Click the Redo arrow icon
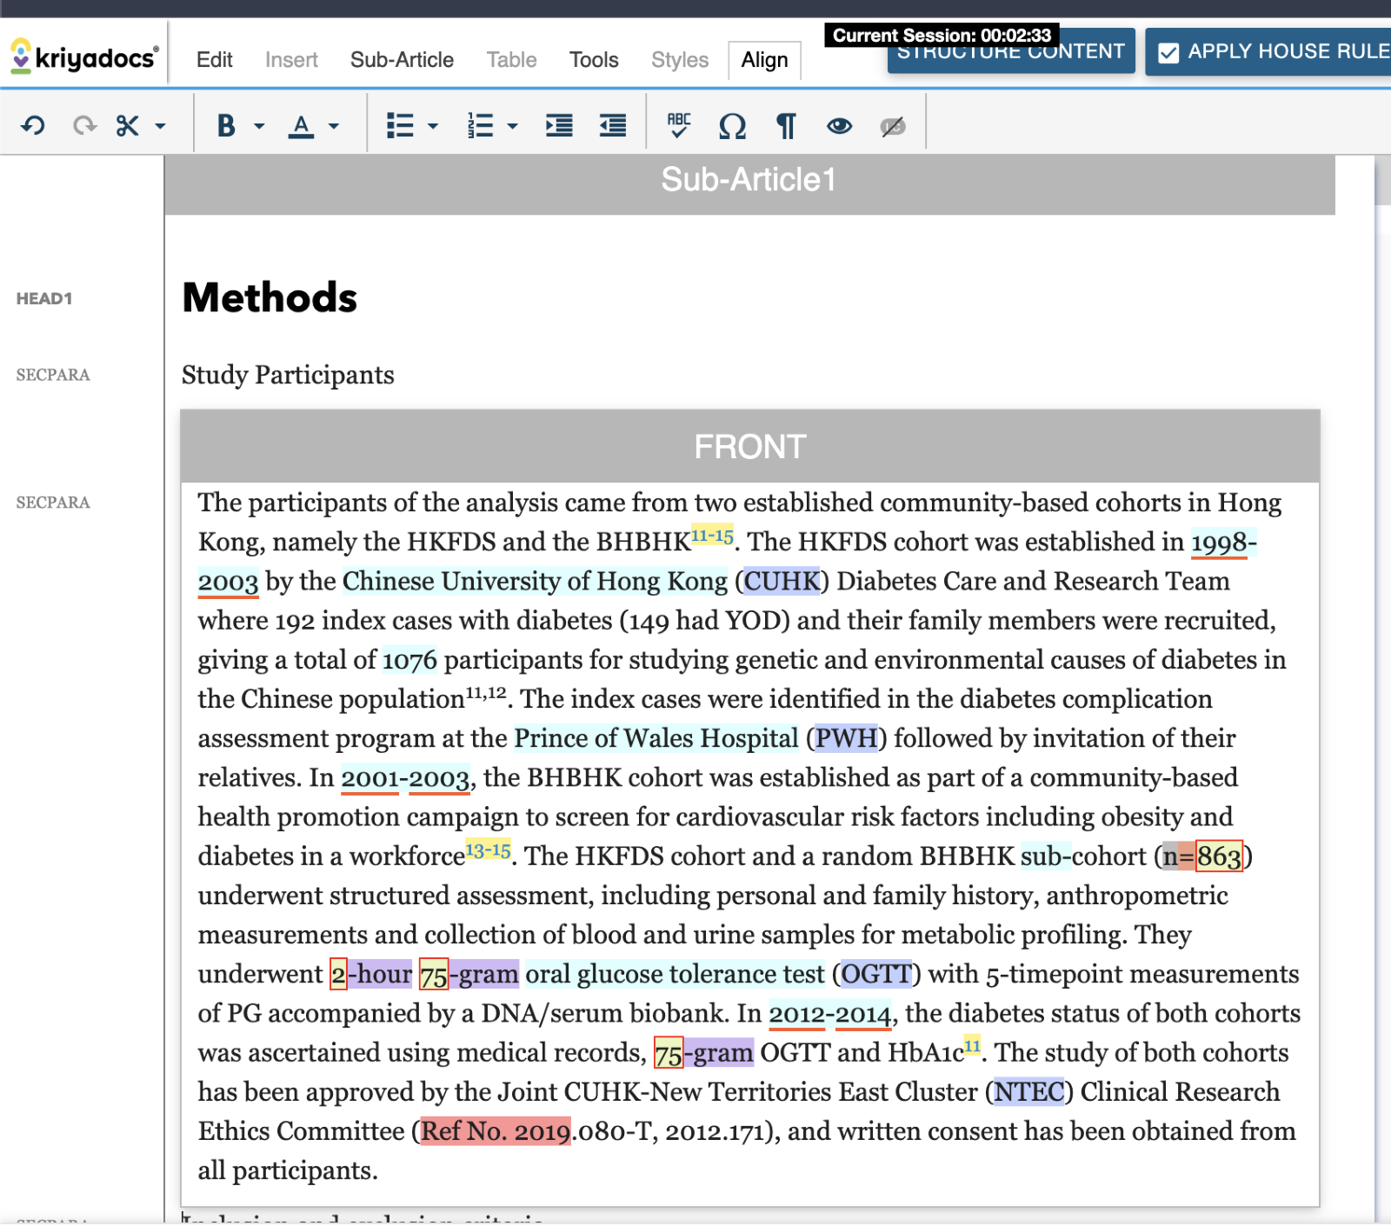 pos(84,126)
